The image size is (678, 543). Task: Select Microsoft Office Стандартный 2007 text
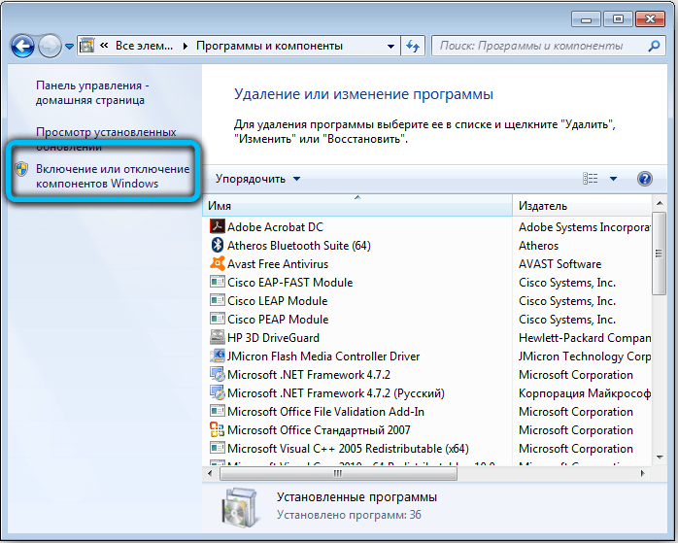[320, 430]
